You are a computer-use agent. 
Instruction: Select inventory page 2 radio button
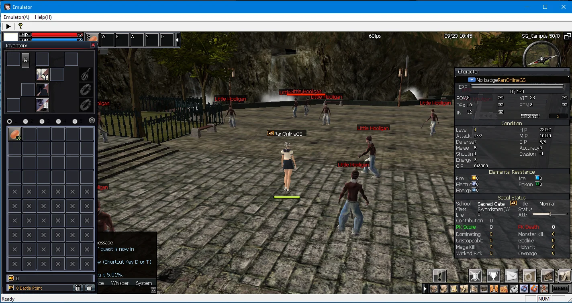(x=25, y=121)
